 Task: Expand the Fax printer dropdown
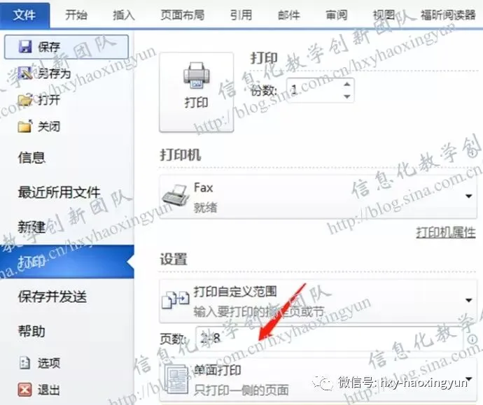click(x=468, y=196)
